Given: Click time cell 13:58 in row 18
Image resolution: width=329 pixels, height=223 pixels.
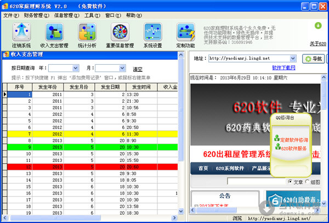Looking at the screenshot, I should [x=141, y=207].
